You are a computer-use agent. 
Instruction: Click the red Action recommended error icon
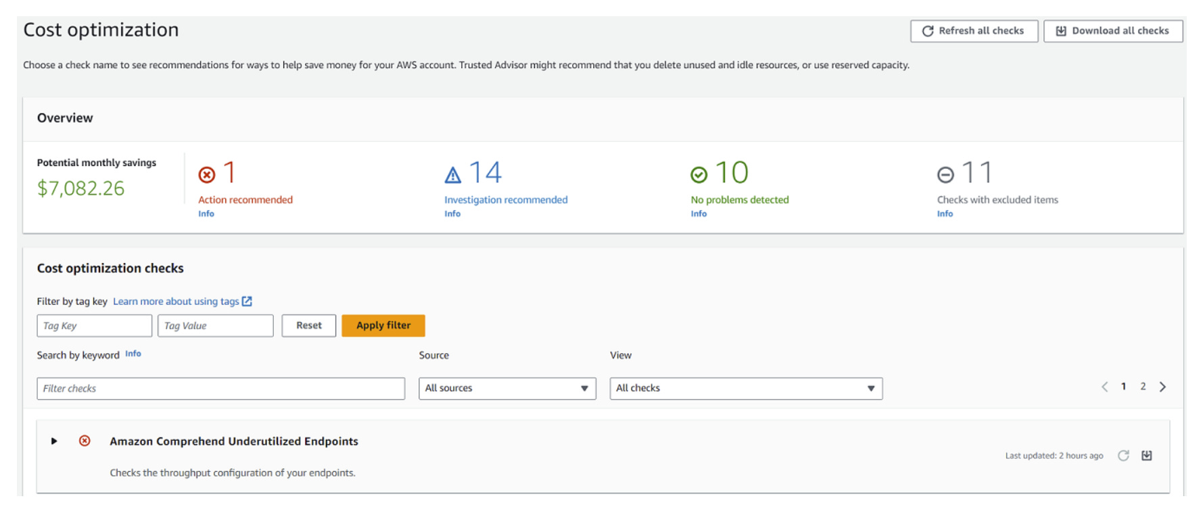[207, 175]
